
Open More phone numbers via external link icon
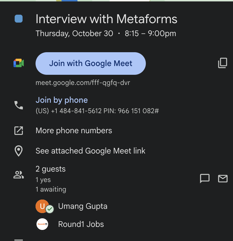[x=18, y=131]
